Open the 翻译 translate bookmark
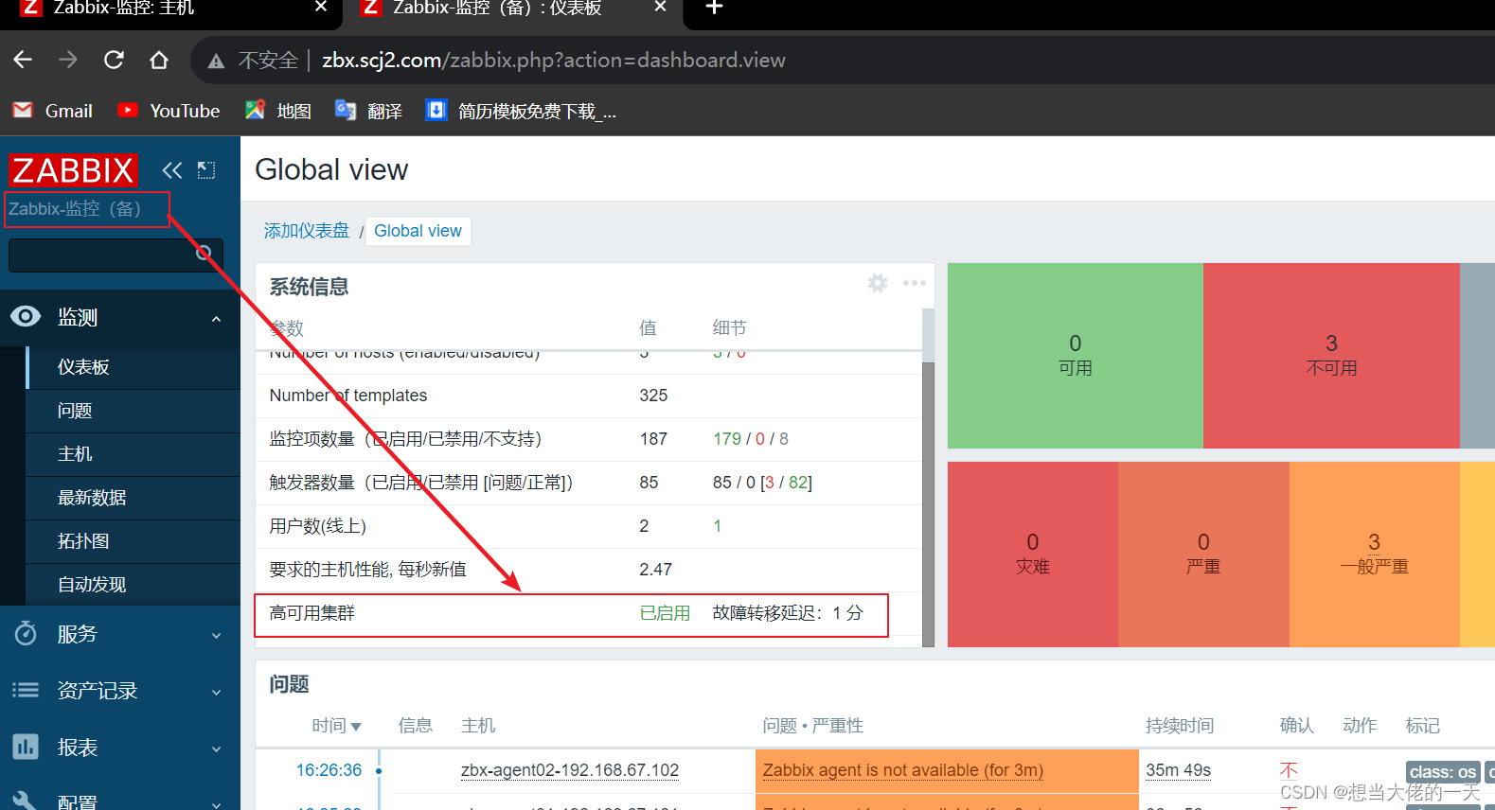Image resolution: width=1495 pixels, height=810 pixels. click(369, 111)
